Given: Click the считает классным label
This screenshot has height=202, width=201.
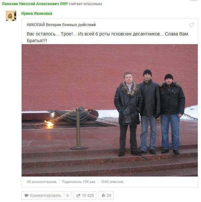Looking at the screenshot, I should pyautogui.click(x=85, y=4).
